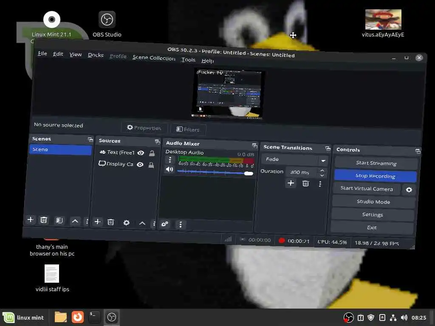The height and width of the screenshot is (326, 435).
Task: Open the Profile menu
Action: point(118,56)
